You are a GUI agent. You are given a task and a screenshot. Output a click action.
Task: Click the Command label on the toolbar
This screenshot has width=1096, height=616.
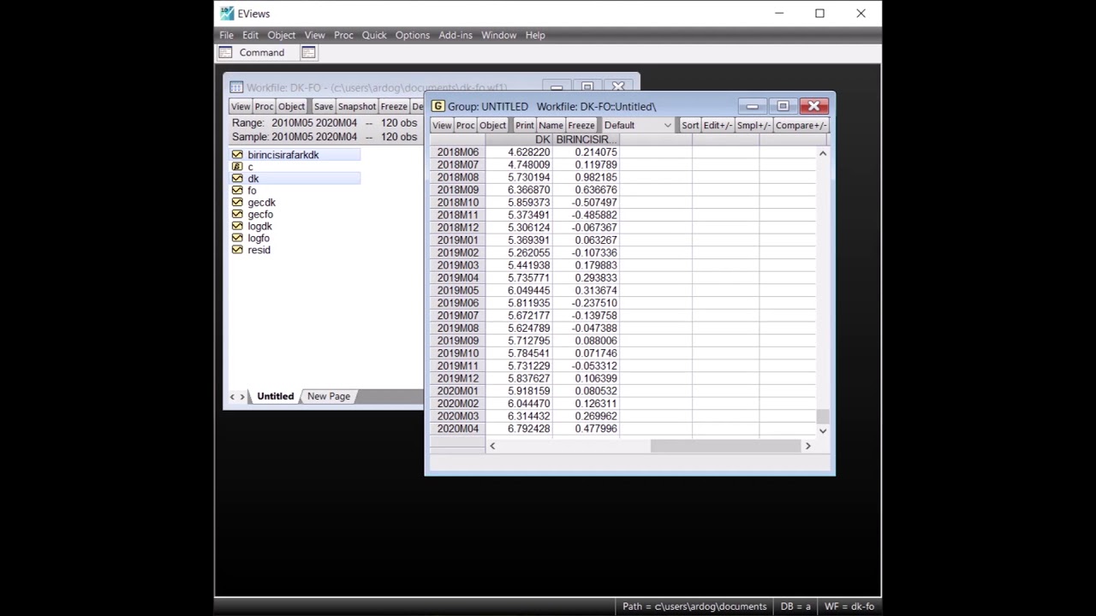262,52
